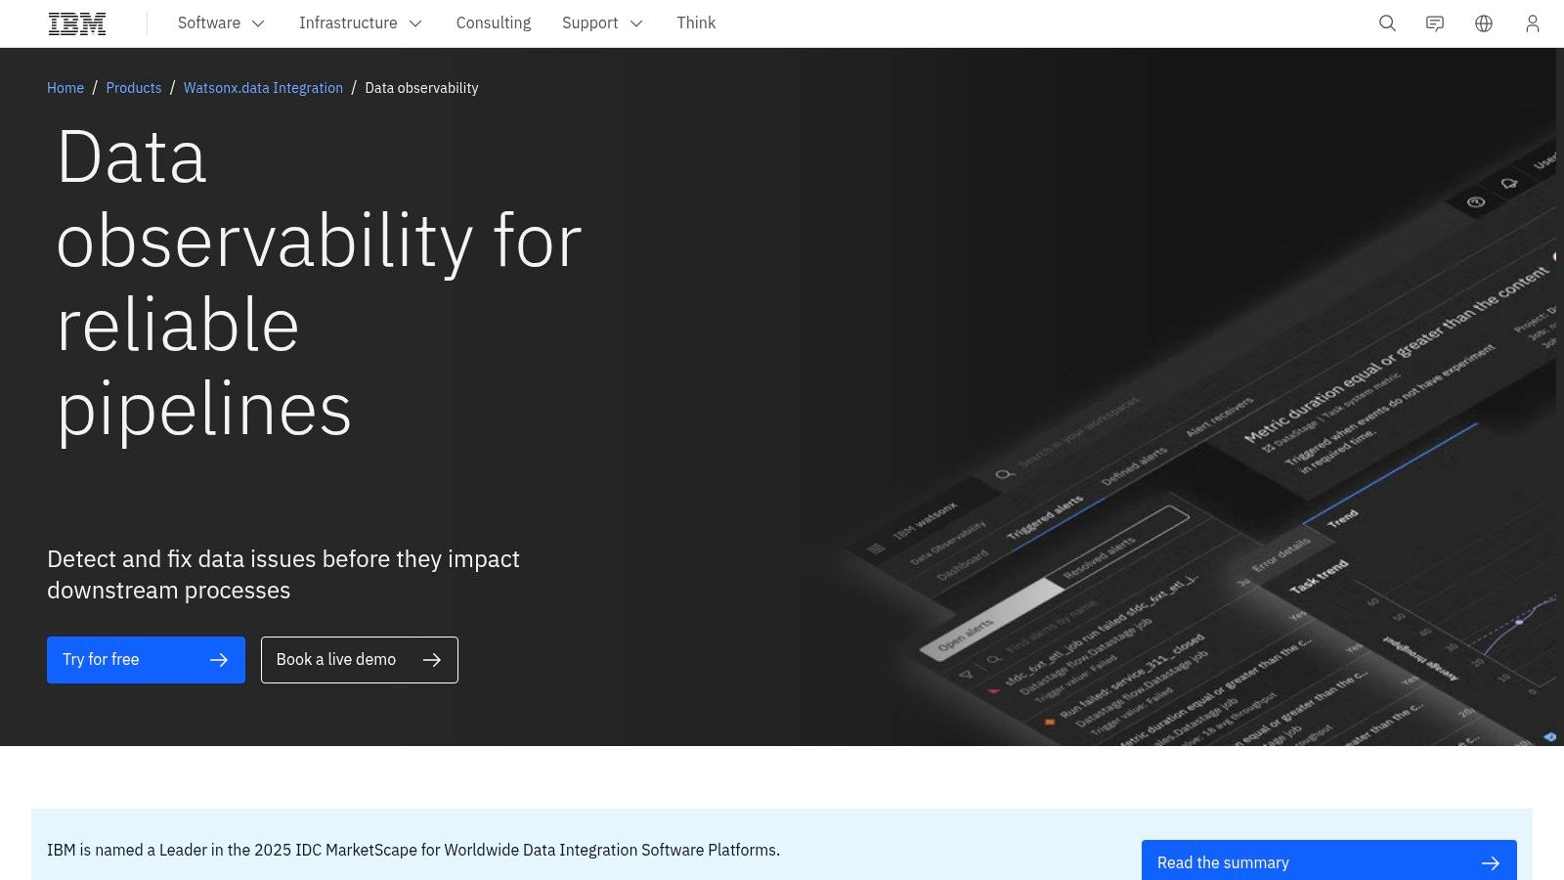1564x880 pixels.
Task: Open the chat/contact icon in the header
Action: click(x=1435, y=23)
